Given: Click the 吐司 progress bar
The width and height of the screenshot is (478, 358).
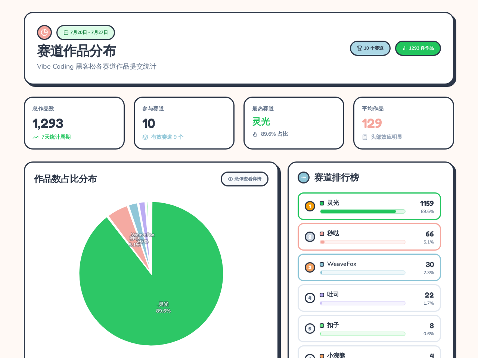Looking at the screenshot, I should tap(363, 303).
